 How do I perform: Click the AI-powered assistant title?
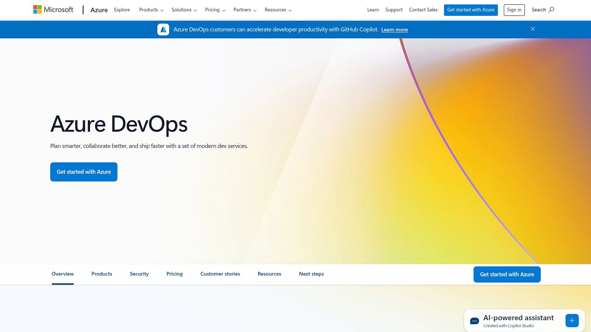tap(519, 318)
